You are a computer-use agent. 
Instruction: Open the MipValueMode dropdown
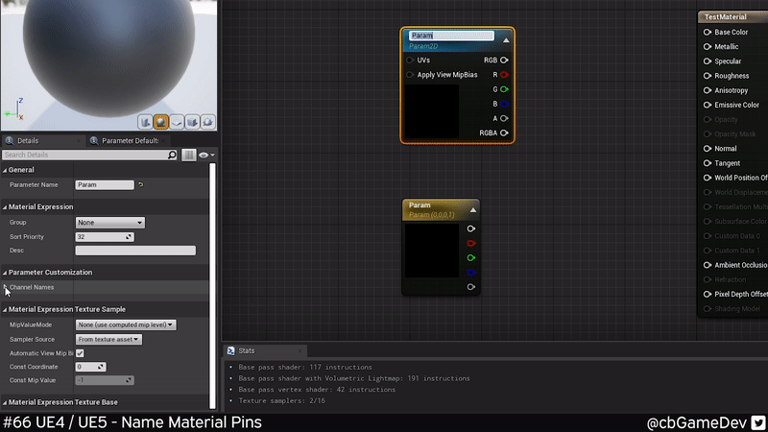click(126, 325)
